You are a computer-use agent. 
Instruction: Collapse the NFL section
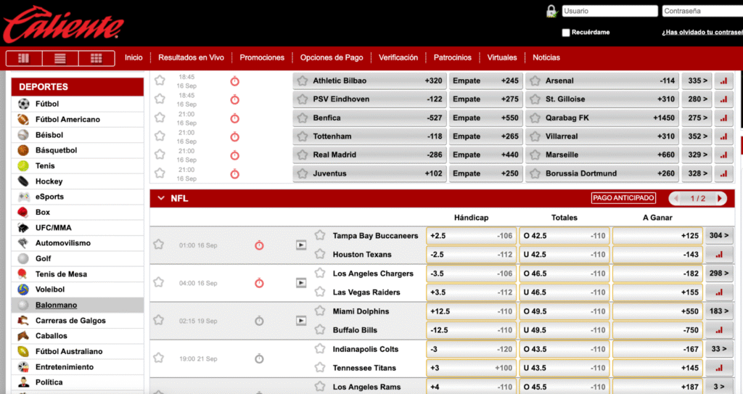[160, 198]
